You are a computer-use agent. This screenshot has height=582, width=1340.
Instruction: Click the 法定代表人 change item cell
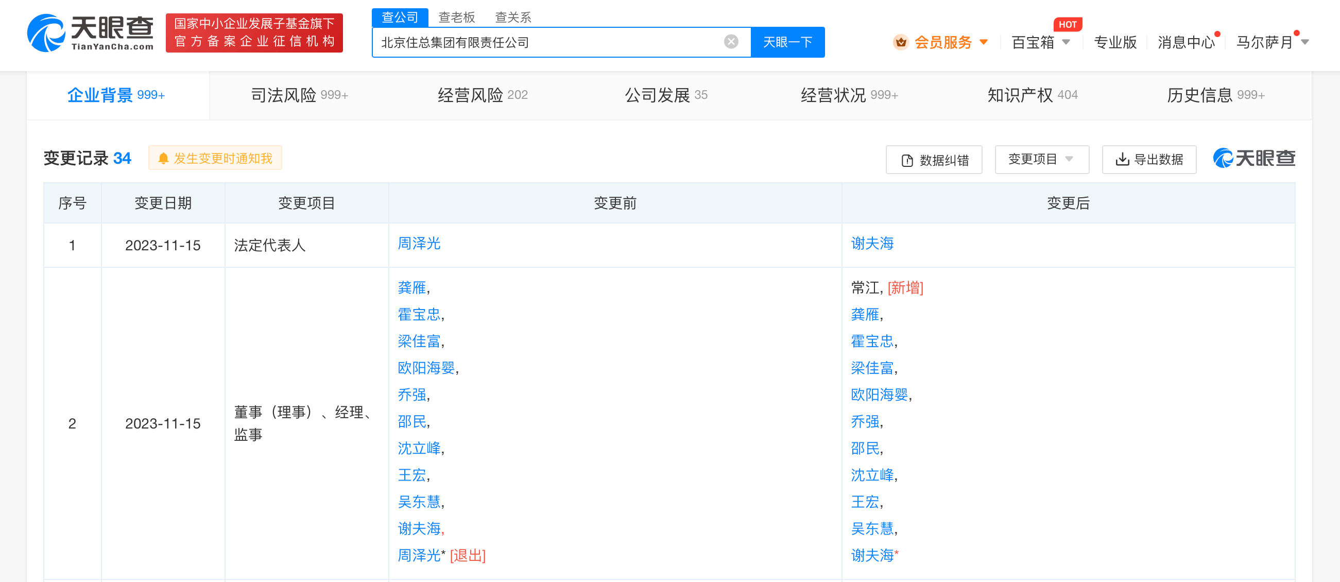(x=307, y=246)
